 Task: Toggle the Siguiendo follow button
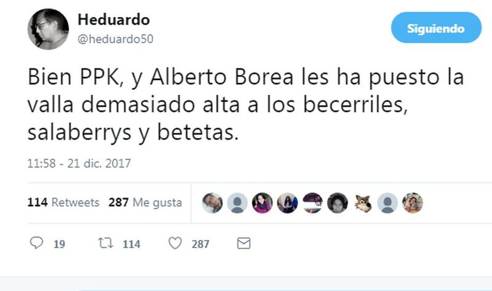[x=436, y=28]
